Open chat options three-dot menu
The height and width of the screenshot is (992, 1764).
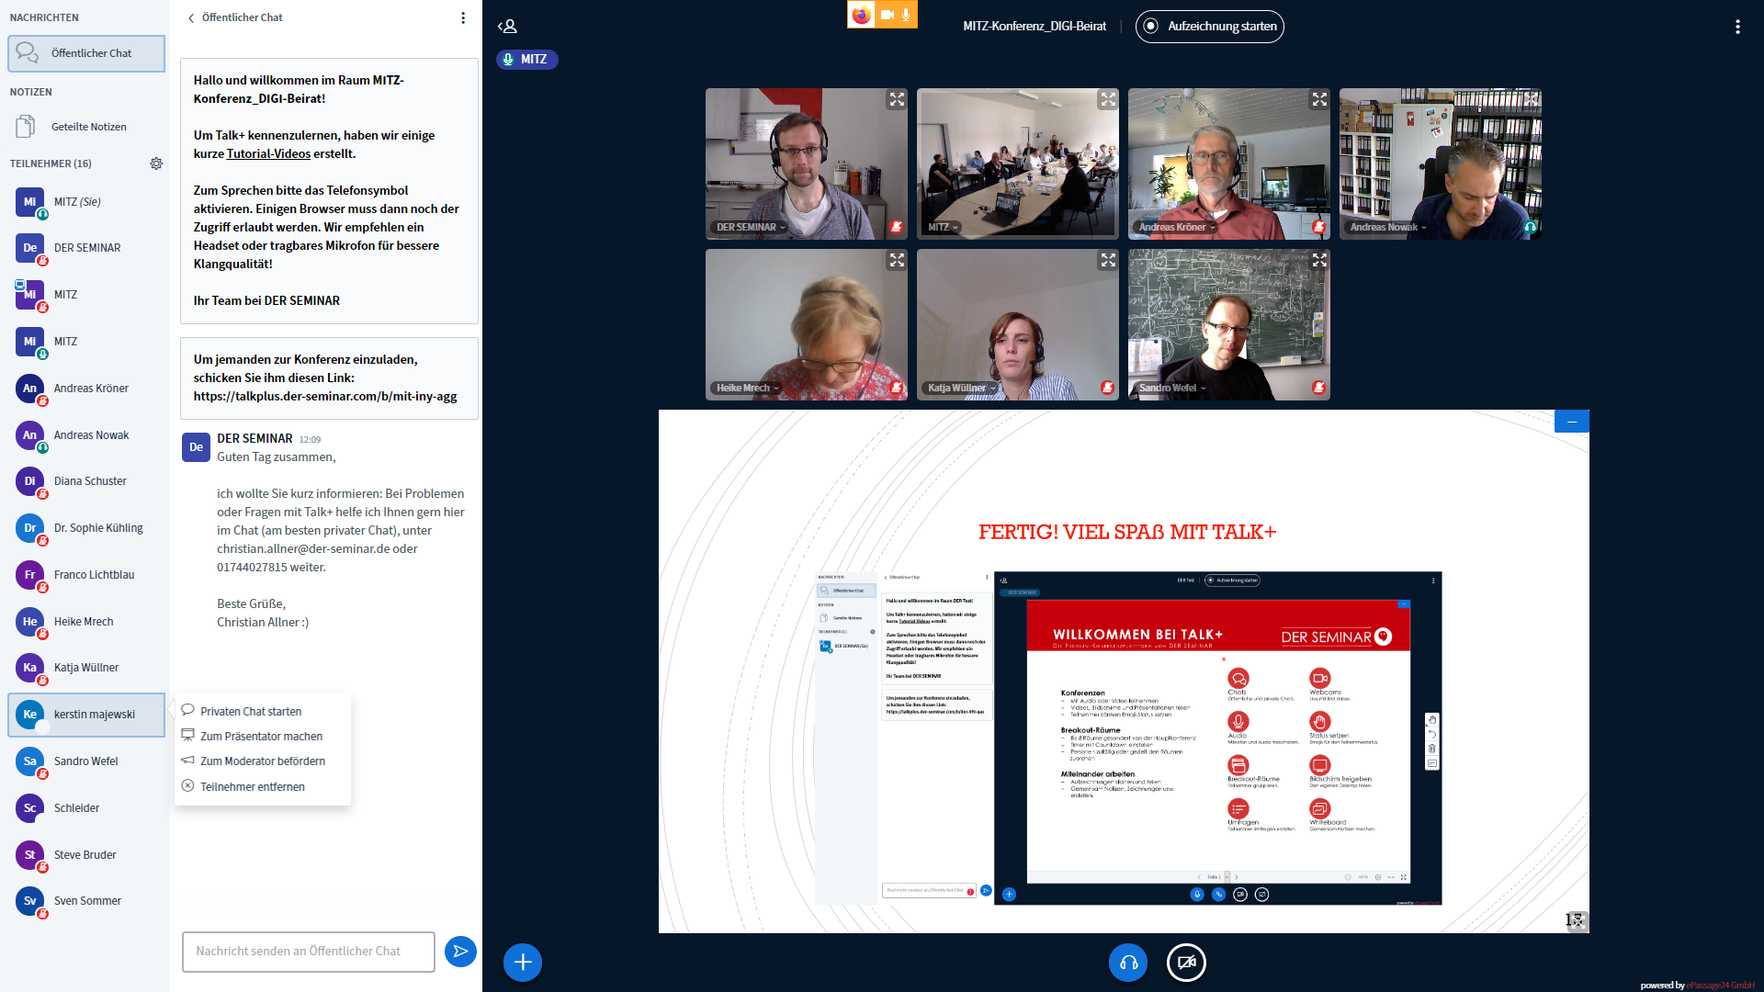point(463,17)
